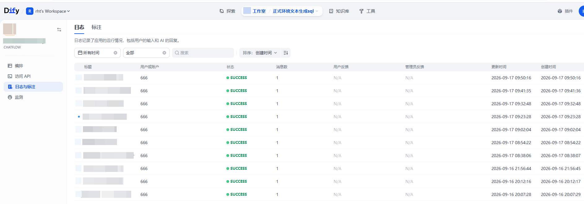Click SUCCESS status in the 09:50:16 row
Image resolution: width=584 pixels, height=204 pixels.
pos(237,78)
